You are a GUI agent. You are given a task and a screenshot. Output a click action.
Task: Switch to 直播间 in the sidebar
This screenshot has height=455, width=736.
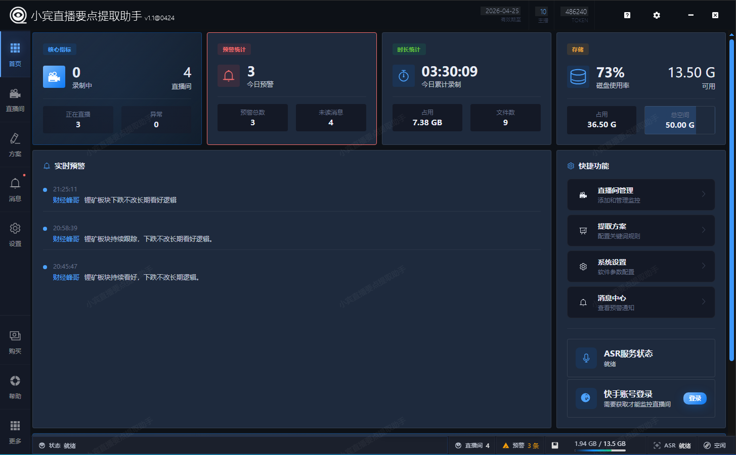[15, 99]
